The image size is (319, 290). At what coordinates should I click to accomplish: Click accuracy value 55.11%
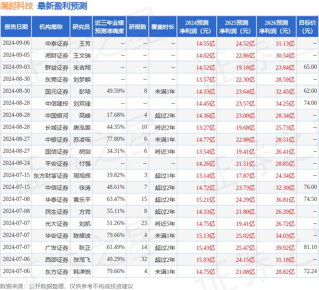coord(116,211)
